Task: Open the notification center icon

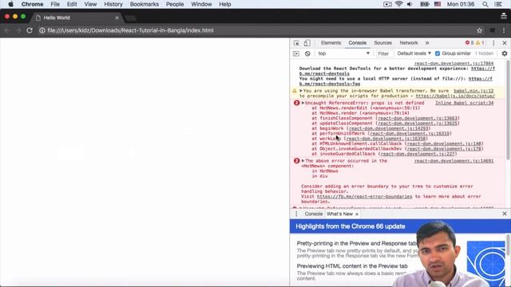Action: point(498,4)
